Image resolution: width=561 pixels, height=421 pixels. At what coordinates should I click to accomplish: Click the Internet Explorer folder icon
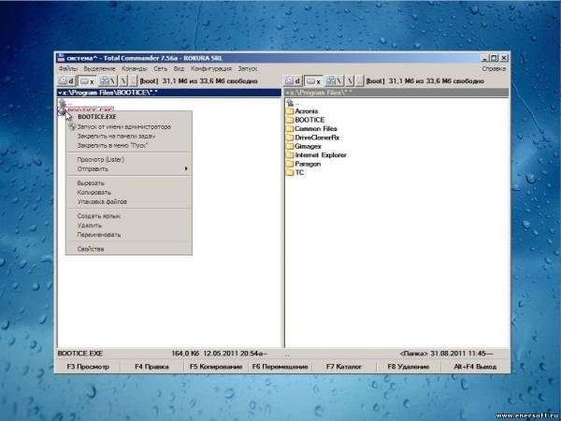pos(290,155)
